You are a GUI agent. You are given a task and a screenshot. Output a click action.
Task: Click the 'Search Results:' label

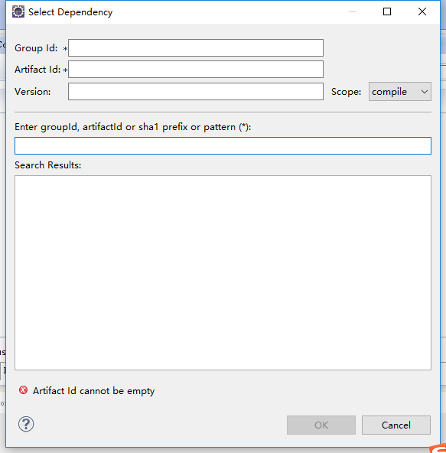[x=48, y=165]
